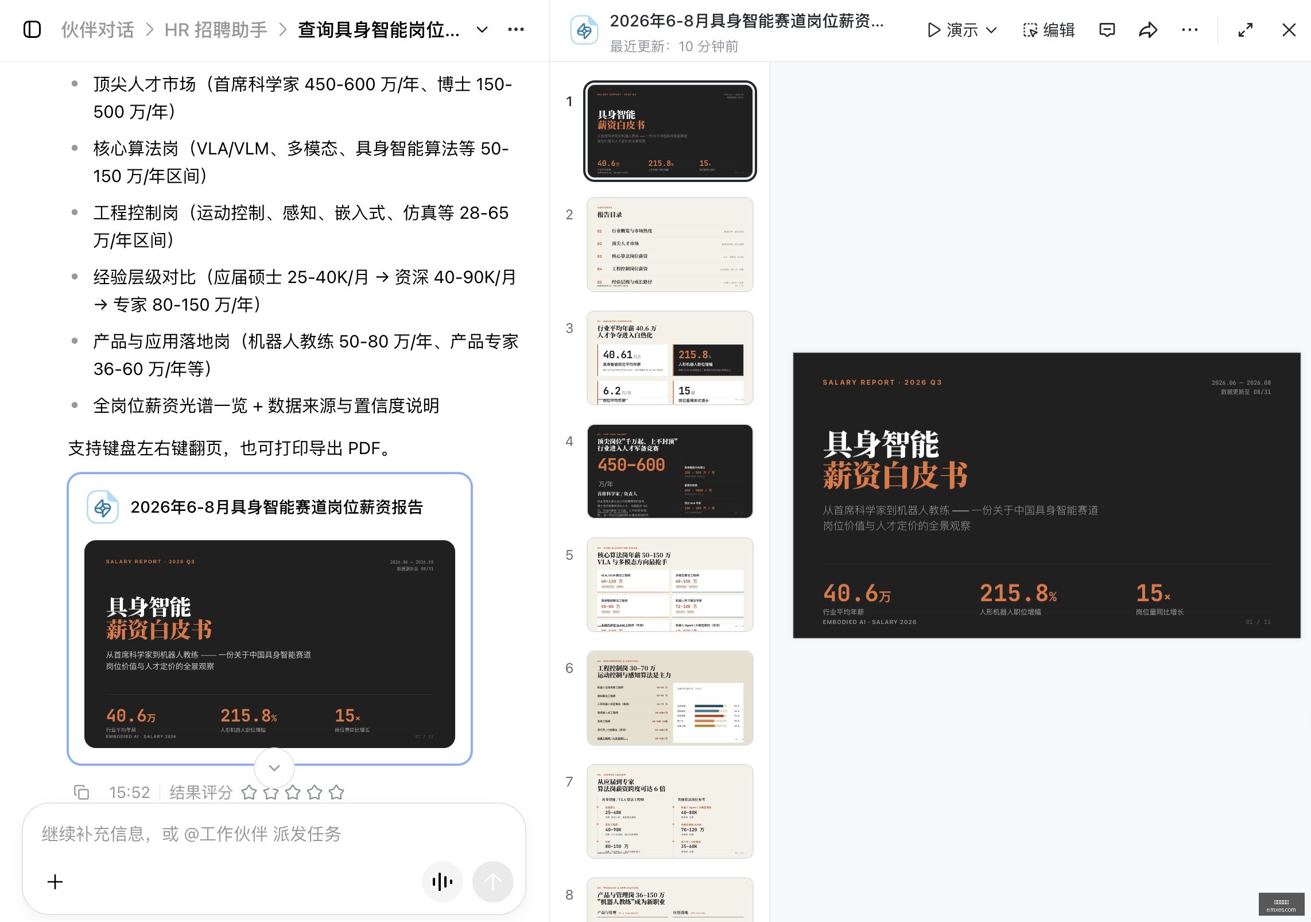
Task: Select slide 5 thumbnail 核心算法岗年薪
Action: coord(670,584)
